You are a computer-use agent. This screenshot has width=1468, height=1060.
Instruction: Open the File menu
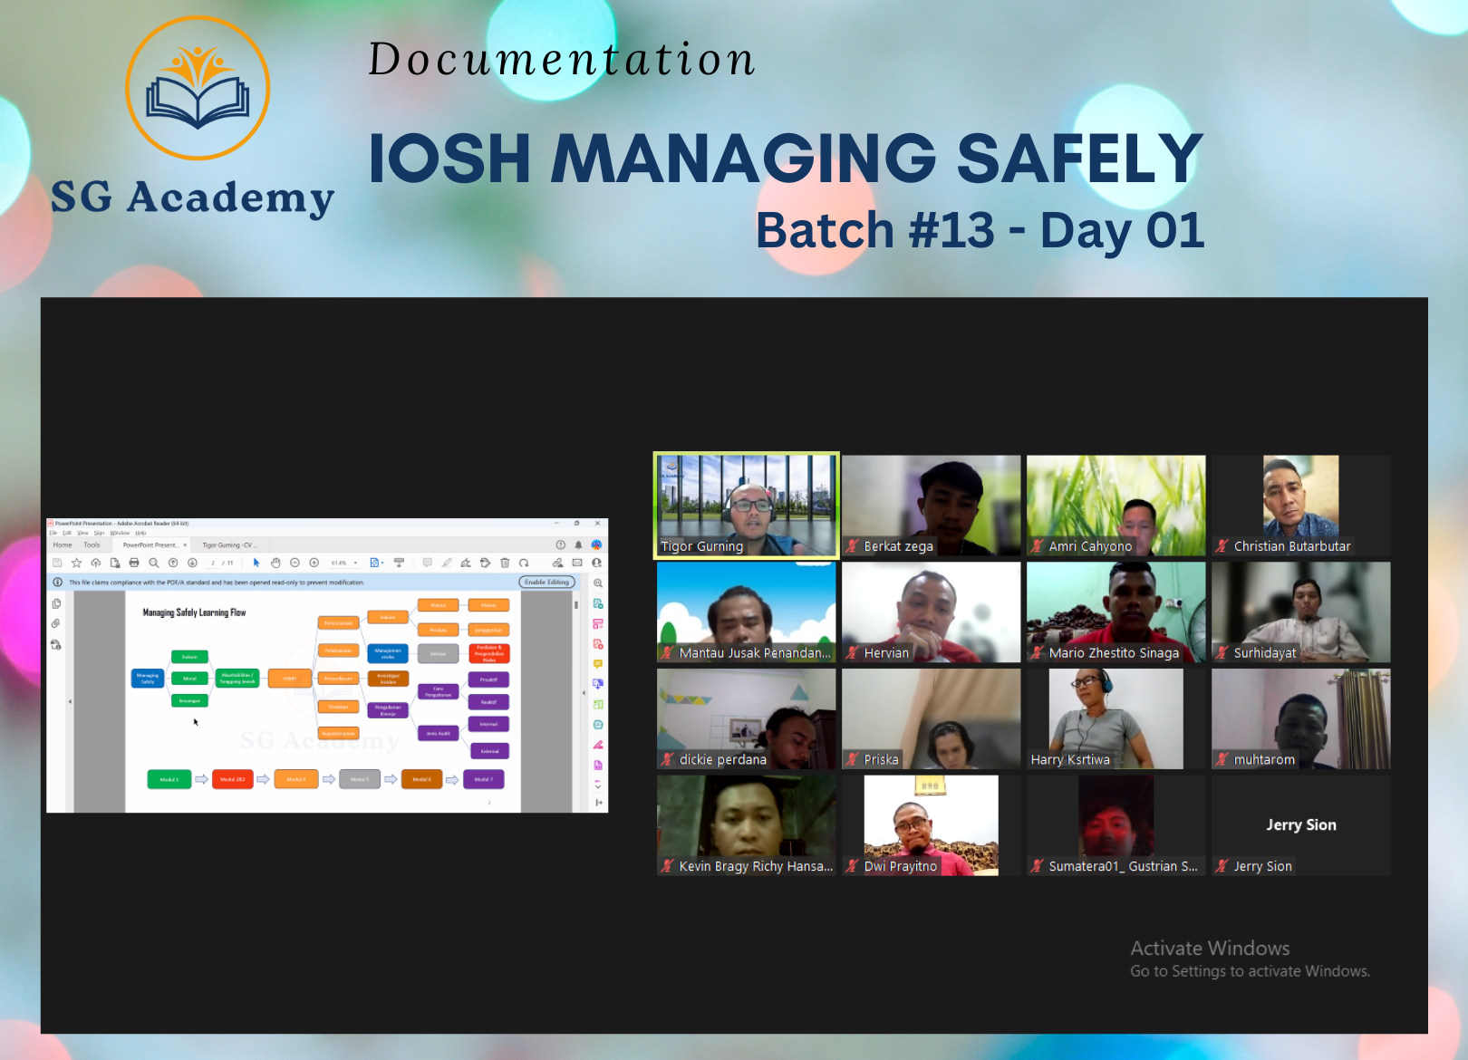pos(53,533)
